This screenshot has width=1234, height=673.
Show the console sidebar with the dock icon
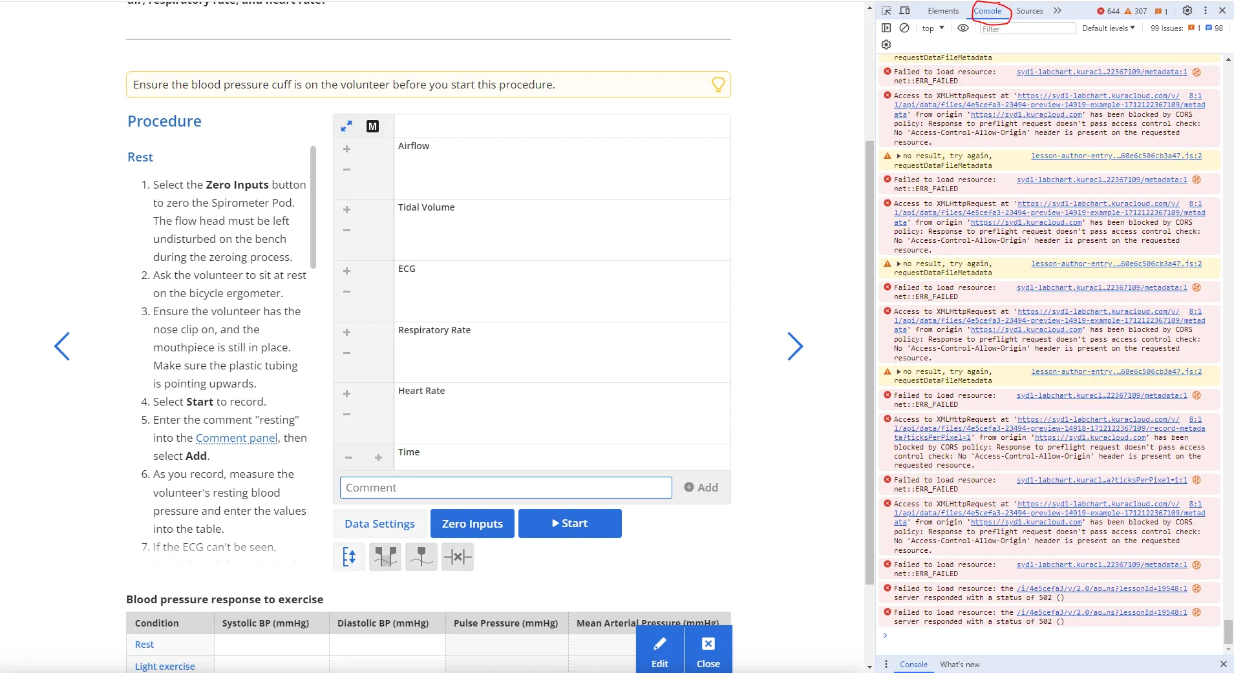(886, 28)
